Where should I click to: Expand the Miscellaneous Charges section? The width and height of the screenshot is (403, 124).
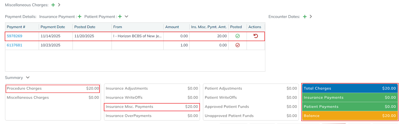pos(59,5)
